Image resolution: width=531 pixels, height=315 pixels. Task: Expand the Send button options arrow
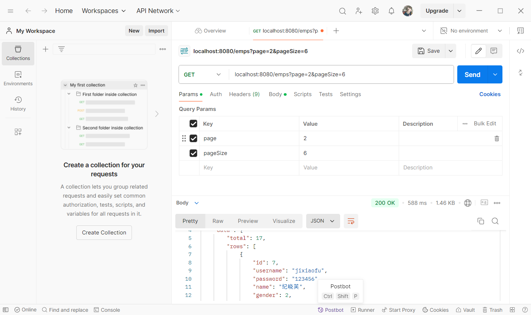click(495, 74)
